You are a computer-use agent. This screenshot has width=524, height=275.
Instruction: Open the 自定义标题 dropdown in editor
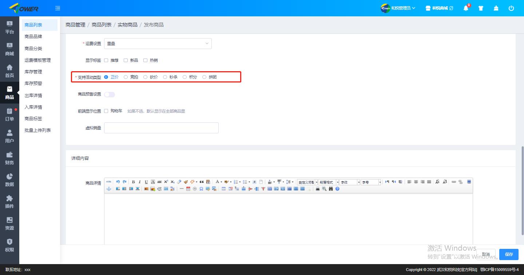pos(307,182)
